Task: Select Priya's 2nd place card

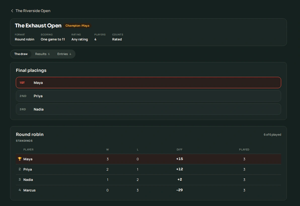Action: pos(148,96)
